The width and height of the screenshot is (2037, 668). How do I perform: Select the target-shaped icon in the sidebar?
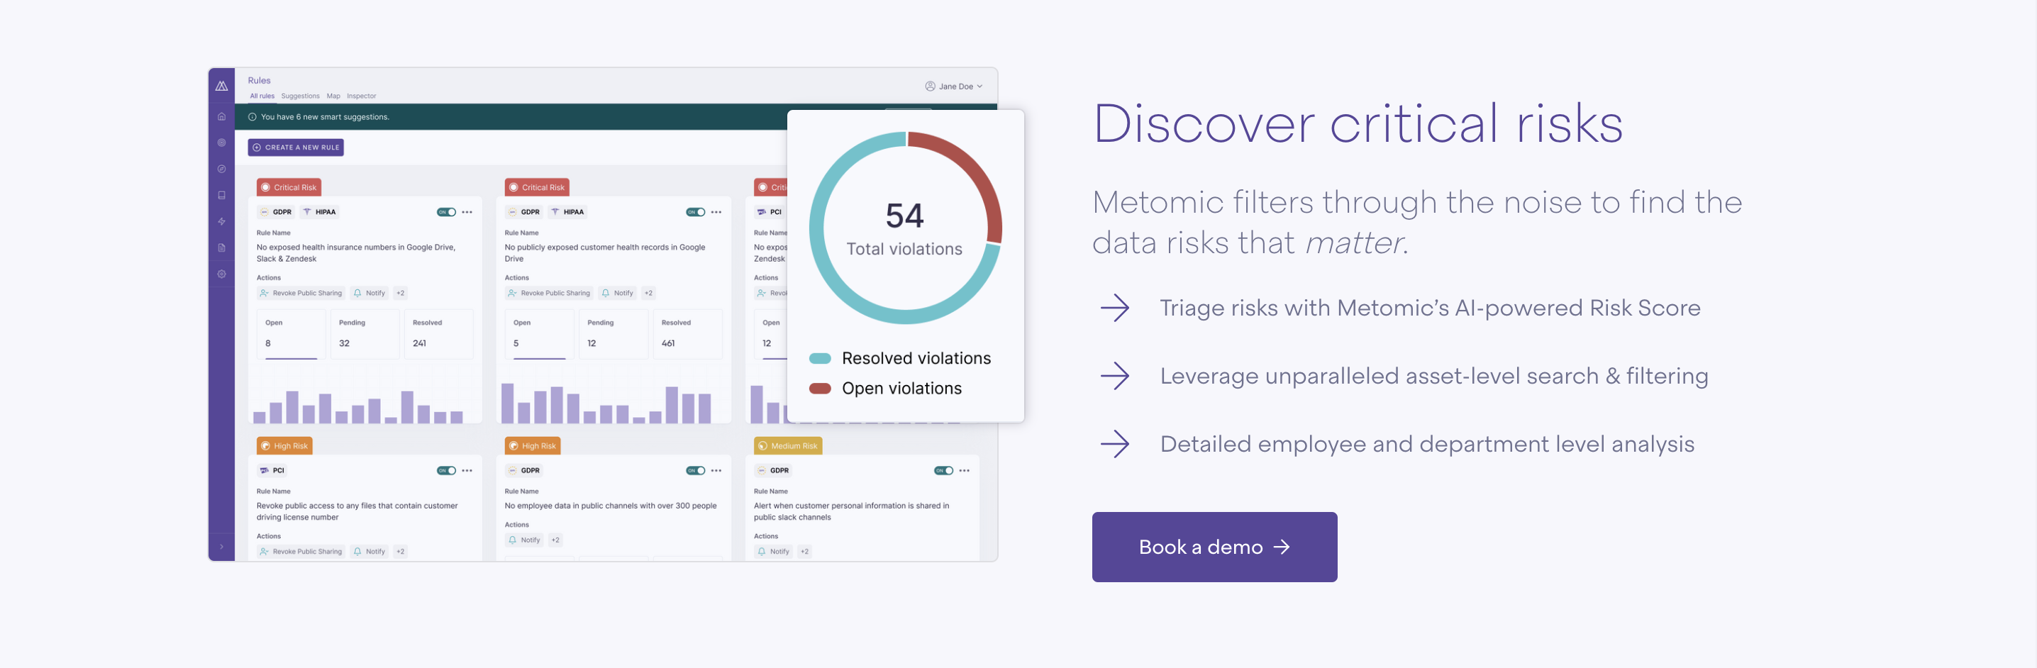221,143
